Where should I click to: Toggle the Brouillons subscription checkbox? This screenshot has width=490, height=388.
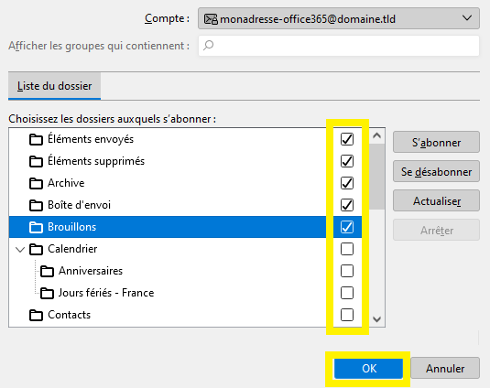pyautogui.click(x=347, y=227)
